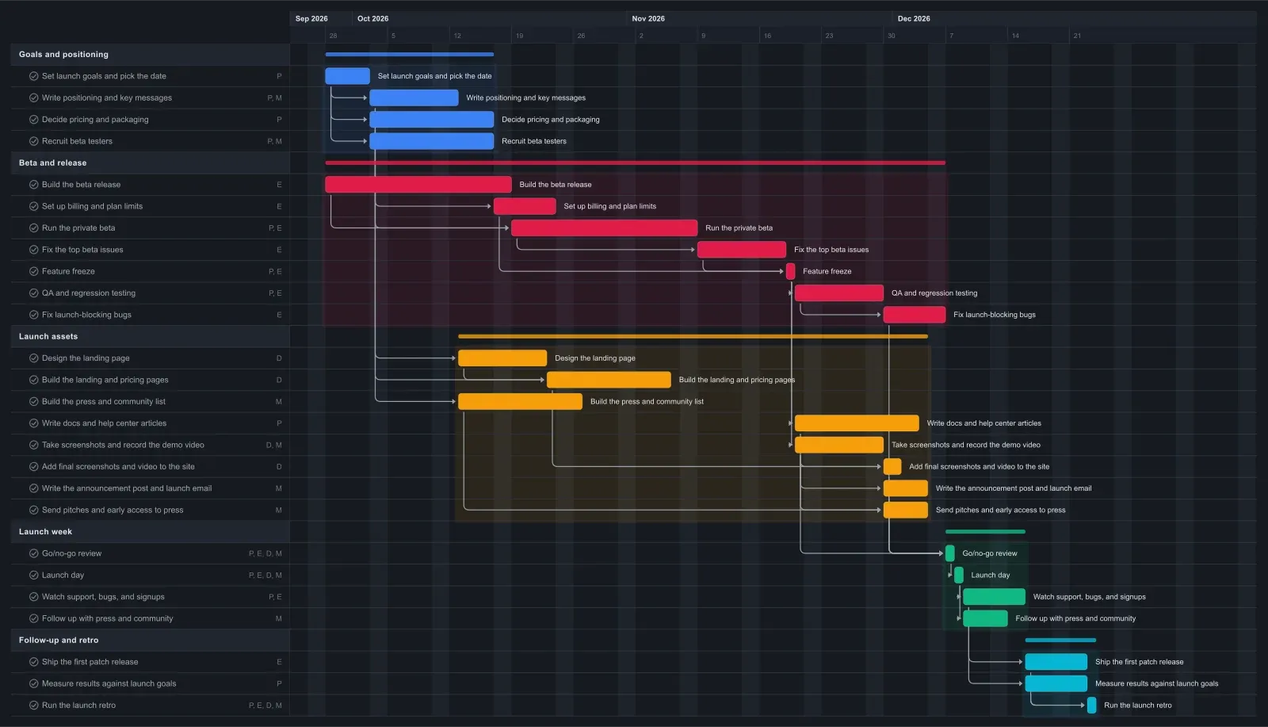Select the red QA and regression testing bar
Image resolution: width=1268 pixels, height=727 pixels.
(838, 293)
